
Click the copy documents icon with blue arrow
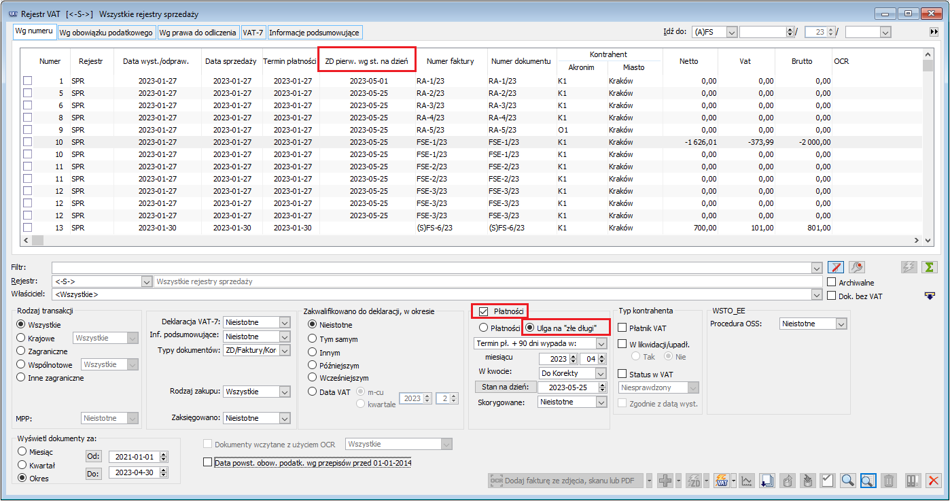point(767,481)
